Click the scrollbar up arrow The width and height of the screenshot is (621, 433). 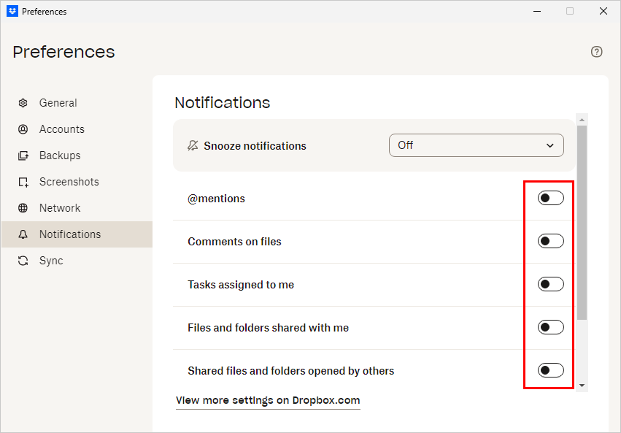point(582,120)
